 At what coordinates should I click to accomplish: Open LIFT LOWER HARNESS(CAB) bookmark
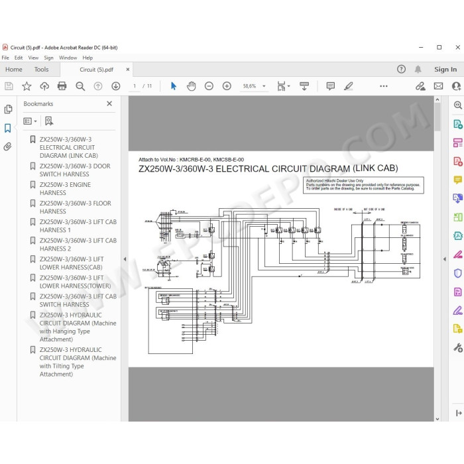pos(72,263)
